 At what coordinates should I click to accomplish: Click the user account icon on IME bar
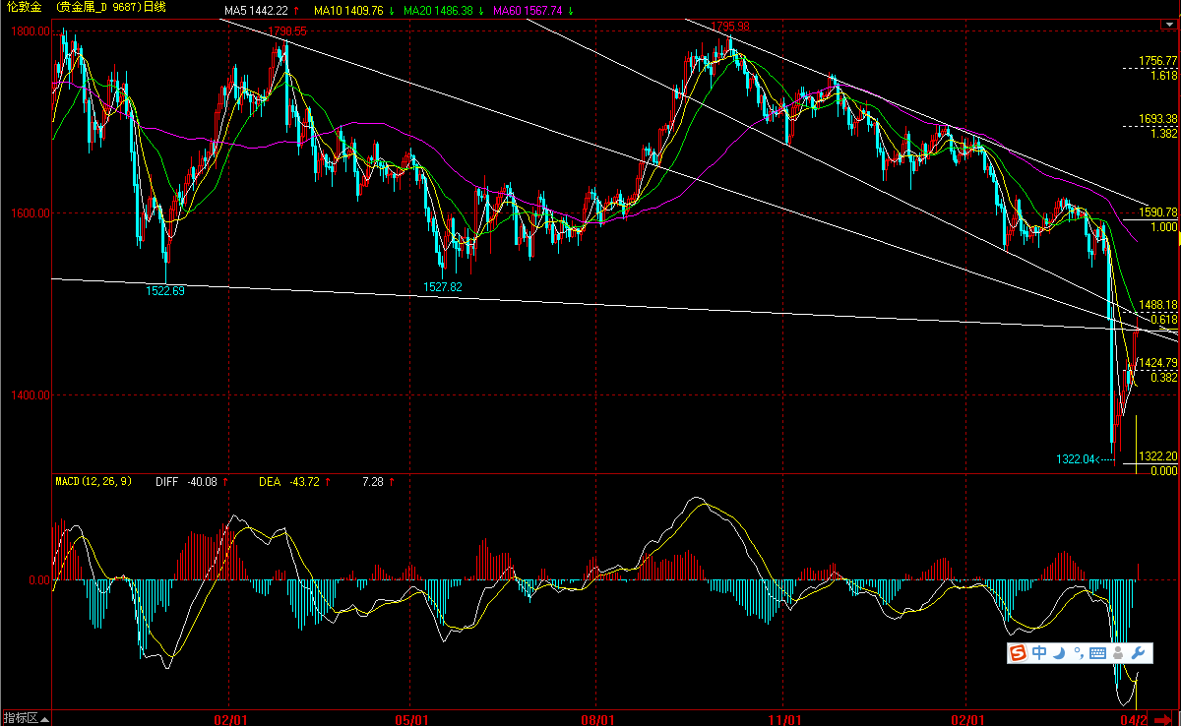tap(1118, 653)
